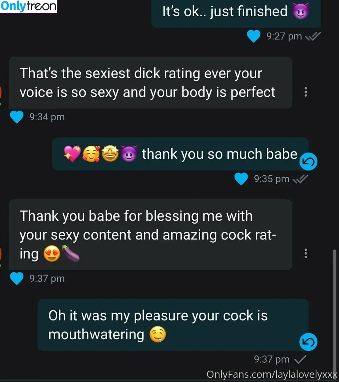Select the 'thank you so much babe' bubble

tap(180, 154)
